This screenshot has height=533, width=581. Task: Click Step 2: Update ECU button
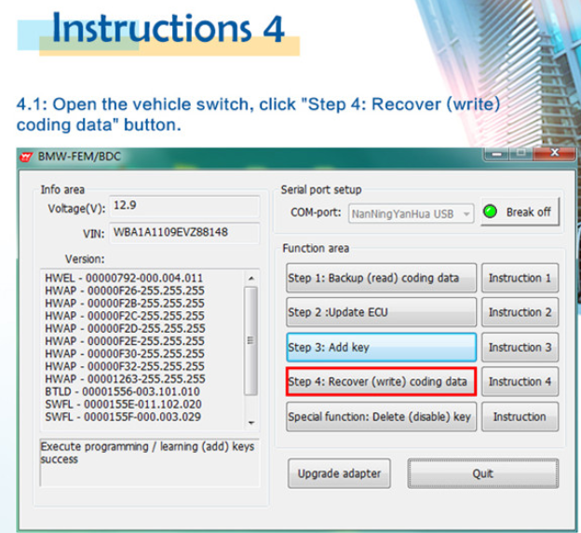[381, 312]
